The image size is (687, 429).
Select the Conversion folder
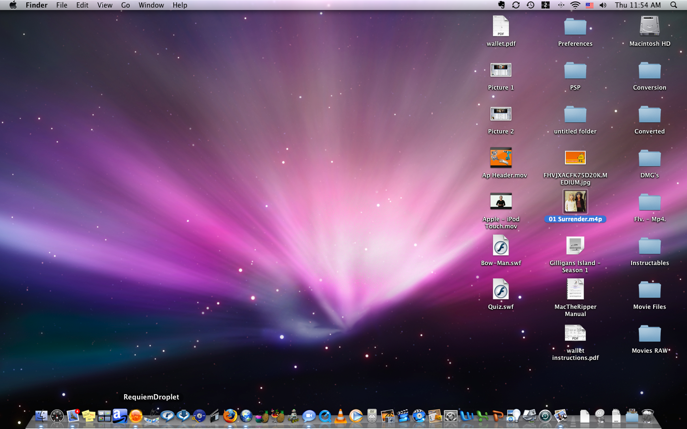[650, 71]
